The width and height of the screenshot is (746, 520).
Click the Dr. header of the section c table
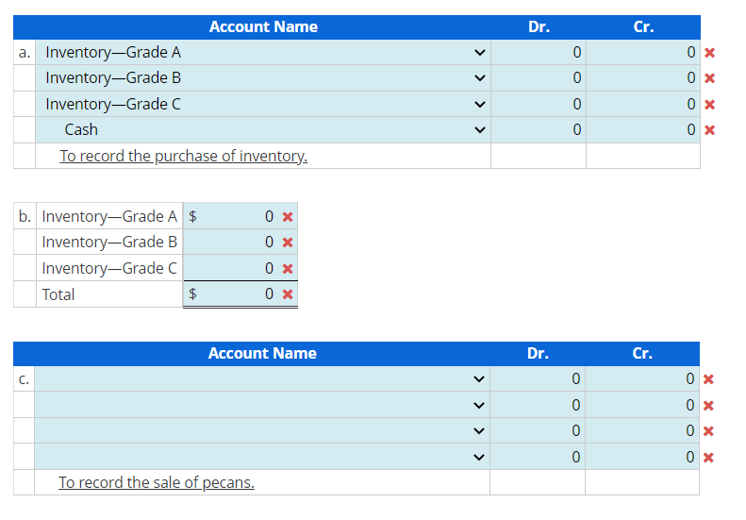pyautogui.click(x=539, y=353)
